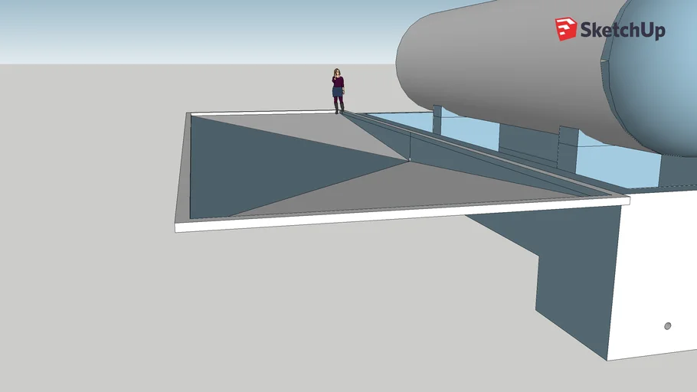Click the red SketchUp logo icon

point(566,30)
